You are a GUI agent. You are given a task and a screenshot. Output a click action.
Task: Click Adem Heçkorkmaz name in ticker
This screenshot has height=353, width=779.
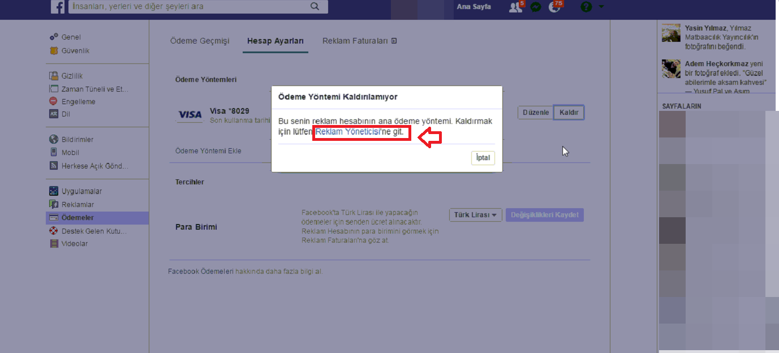point(716,64)
